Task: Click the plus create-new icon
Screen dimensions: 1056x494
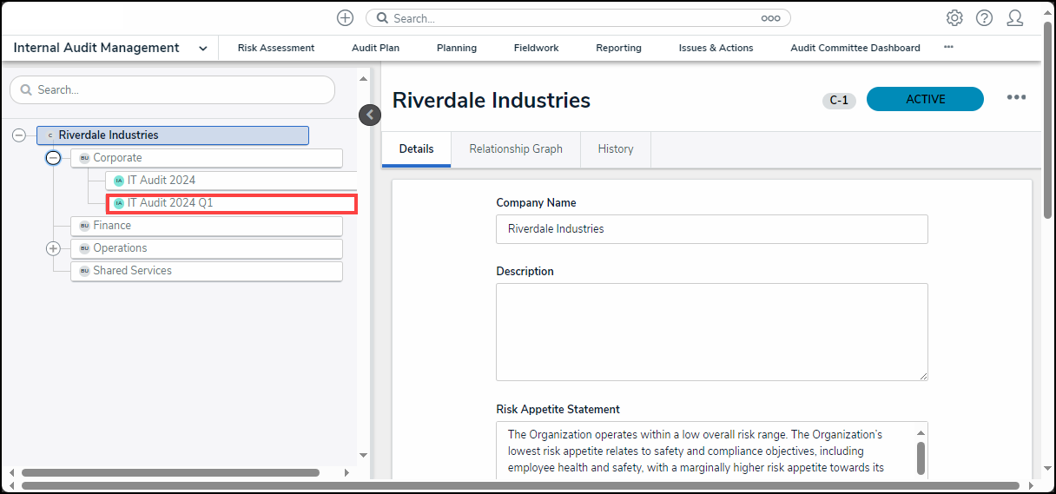Action: [x=345, y=18]
